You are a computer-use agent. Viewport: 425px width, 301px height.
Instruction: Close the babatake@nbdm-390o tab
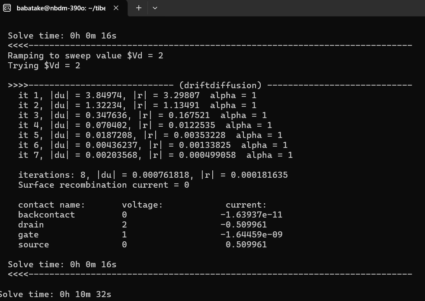[116, 8]
